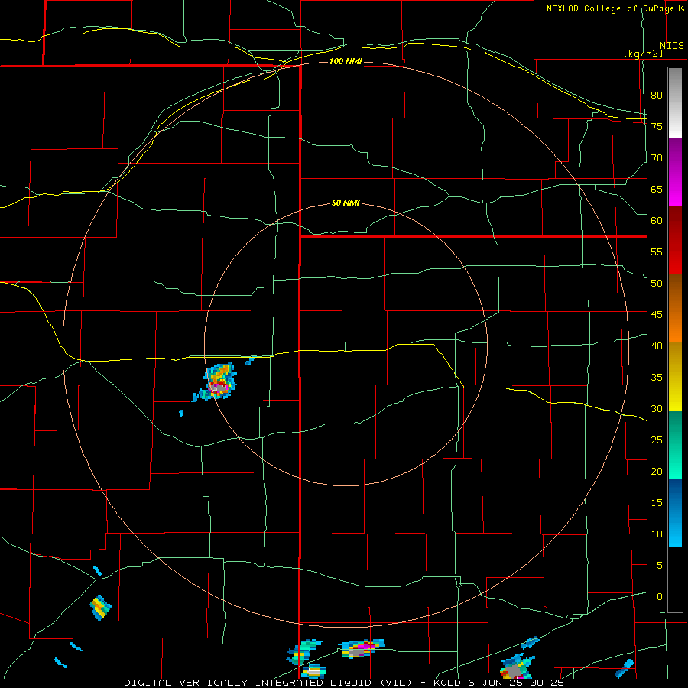Pick the blue segment of the color bar
688x688 pixels.
[675, 512]
